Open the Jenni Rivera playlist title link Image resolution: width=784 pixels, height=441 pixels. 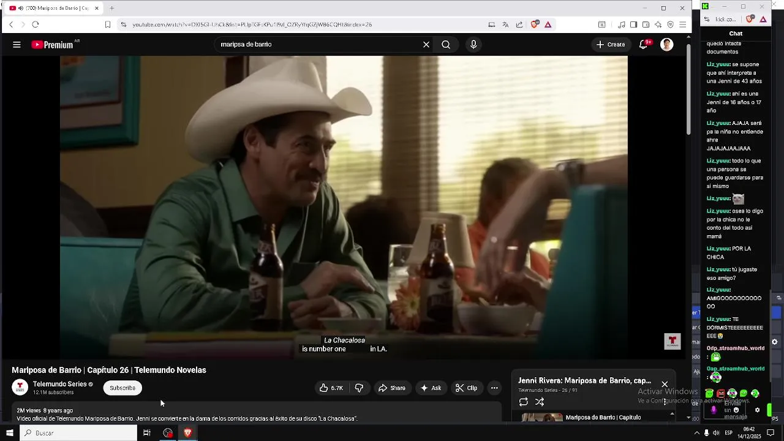(584, 380)
